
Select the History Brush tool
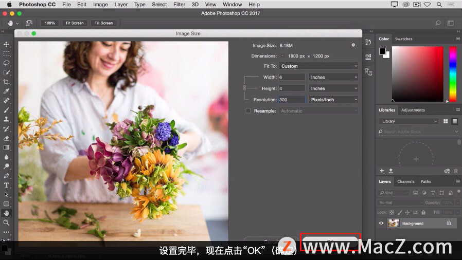tap(6, 129)
